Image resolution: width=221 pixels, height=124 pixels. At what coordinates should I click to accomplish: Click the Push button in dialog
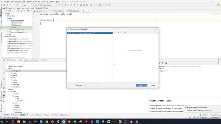[x=140, y=85]
